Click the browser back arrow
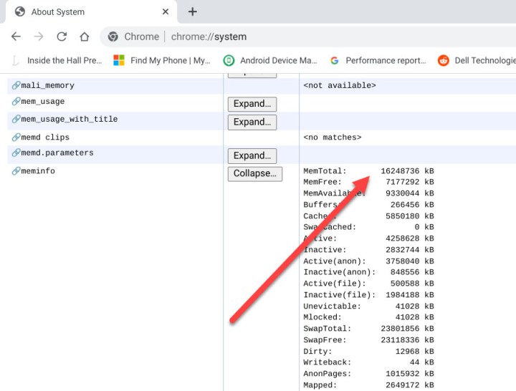Screen dimensions: 516x391 click(x=16, y=37)
